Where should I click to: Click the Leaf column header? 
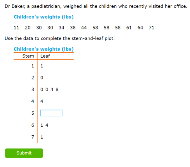coord(45,56)
